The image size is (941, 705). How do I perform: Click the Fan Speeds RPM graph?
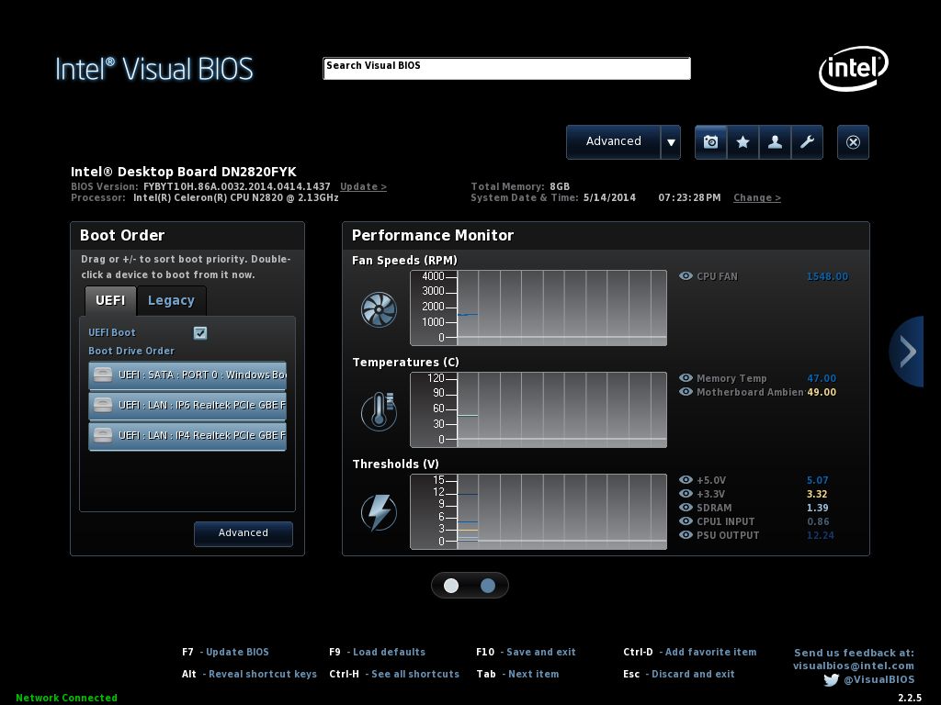pos(539,308)
